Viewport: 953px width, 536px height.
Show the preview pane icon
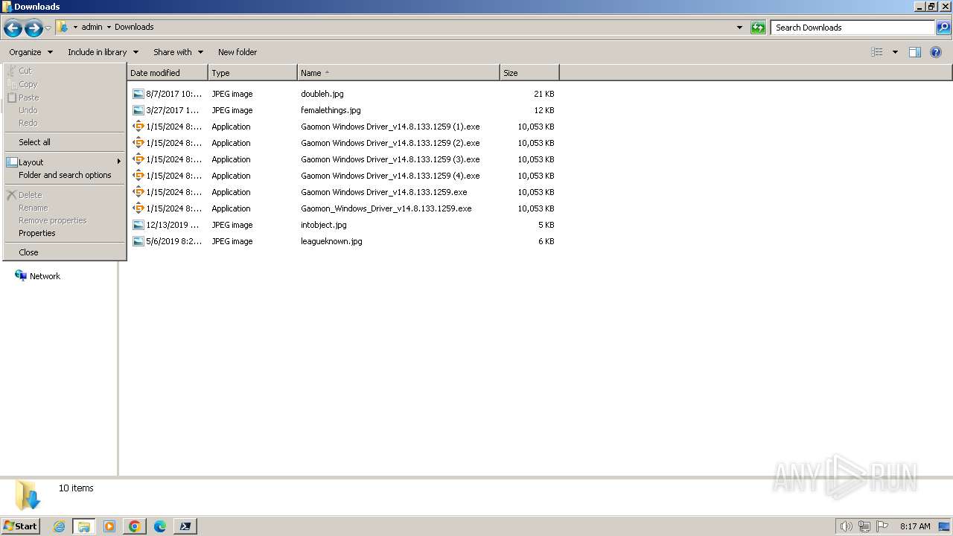915,52
